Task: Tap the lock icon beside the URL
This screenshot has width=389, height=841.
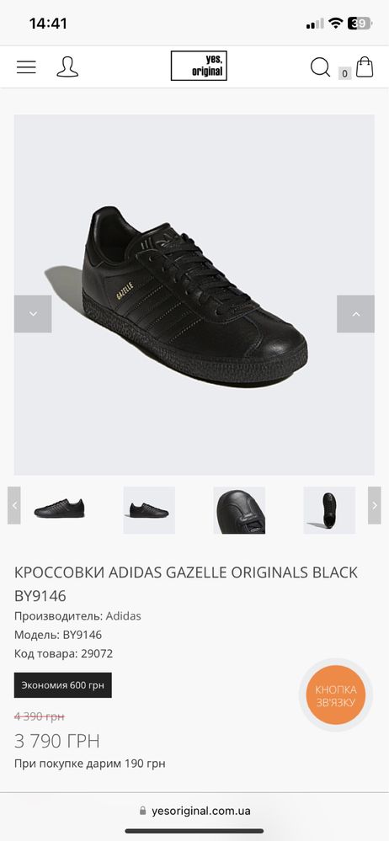Action: [x=143, y=811]
